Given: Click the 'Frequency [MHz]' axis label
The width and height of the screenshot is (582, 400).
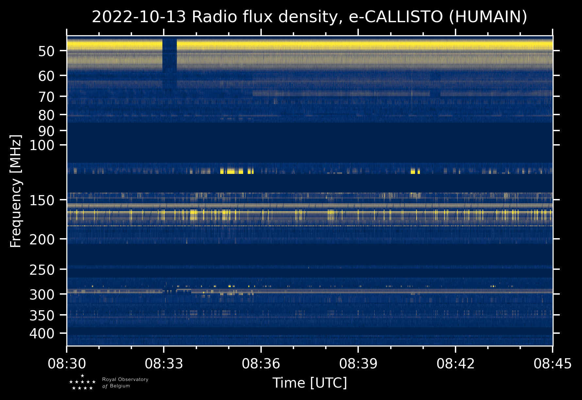Looking at the screenshot, I should [x=16, y=191].
